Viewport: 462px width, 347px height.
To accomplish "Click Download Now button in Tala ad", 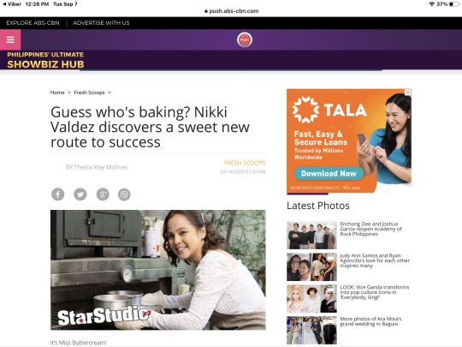I will 329,173.
